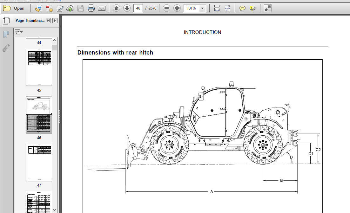Screen dimensions: 350x213
Task: Send file by email envelope icon
Action: click(x=102, y=8)
